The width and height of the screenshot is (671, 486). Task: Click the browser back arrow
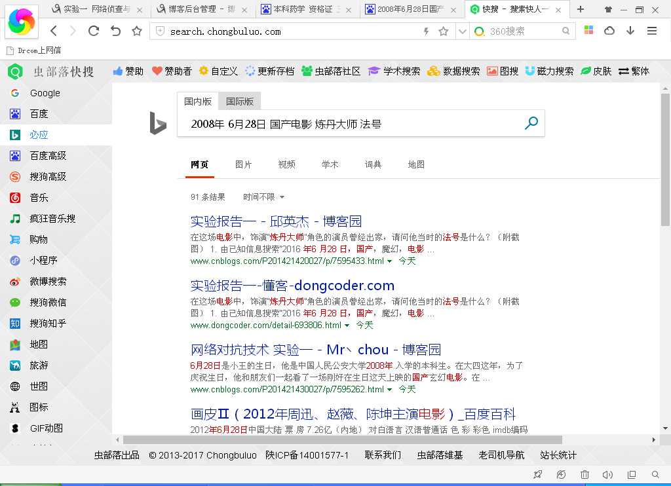(x=54, y=31)
